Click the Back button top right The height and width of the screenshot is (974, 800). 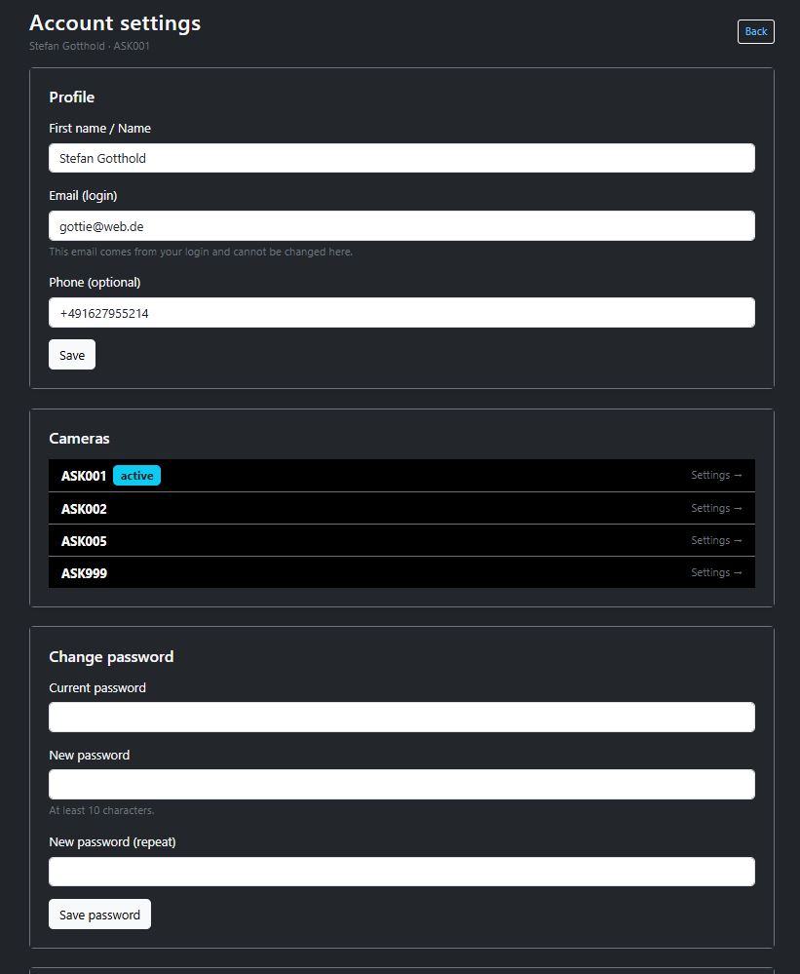point(755,31)
